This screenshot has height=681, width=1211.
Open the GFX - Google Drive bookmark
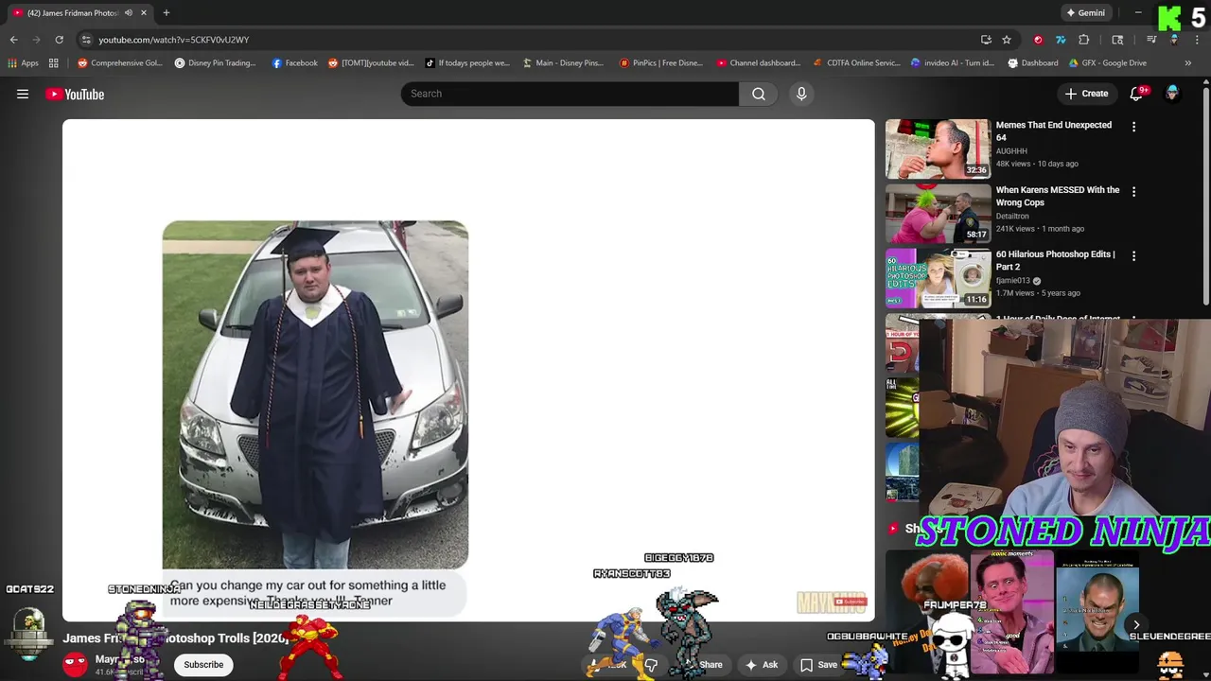(1107, 63)
